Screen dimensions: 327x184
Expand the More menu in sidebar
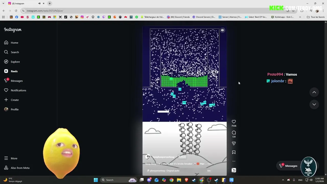tap(11, 158)
